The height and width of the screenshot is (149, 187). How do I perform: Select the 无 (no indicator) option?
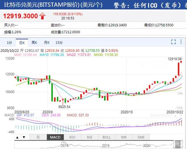pyautogui.click(x=38, y=137)
